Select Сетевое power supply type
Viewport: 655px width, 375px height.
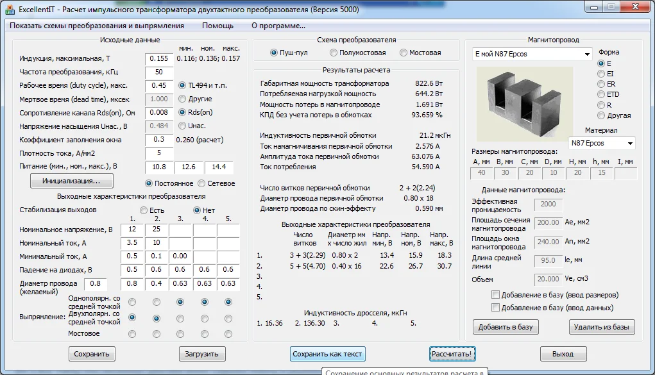(201, 183)
